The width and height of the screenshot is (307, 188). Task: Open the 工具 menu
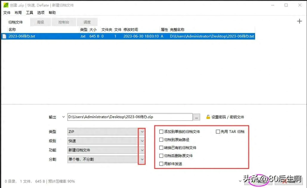[30, 13]
